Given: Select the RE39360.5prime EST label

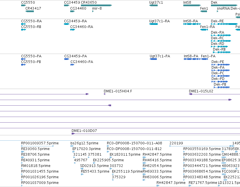Looking at the screenshot, I should 35,149.
